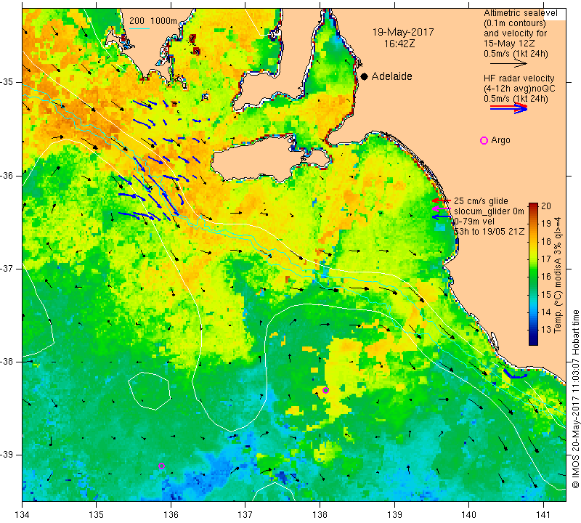Click the cyan 200m contour legend line
The width and height of the screenshot is (581, 523).
pyautogui.click(x=139, y=29)
